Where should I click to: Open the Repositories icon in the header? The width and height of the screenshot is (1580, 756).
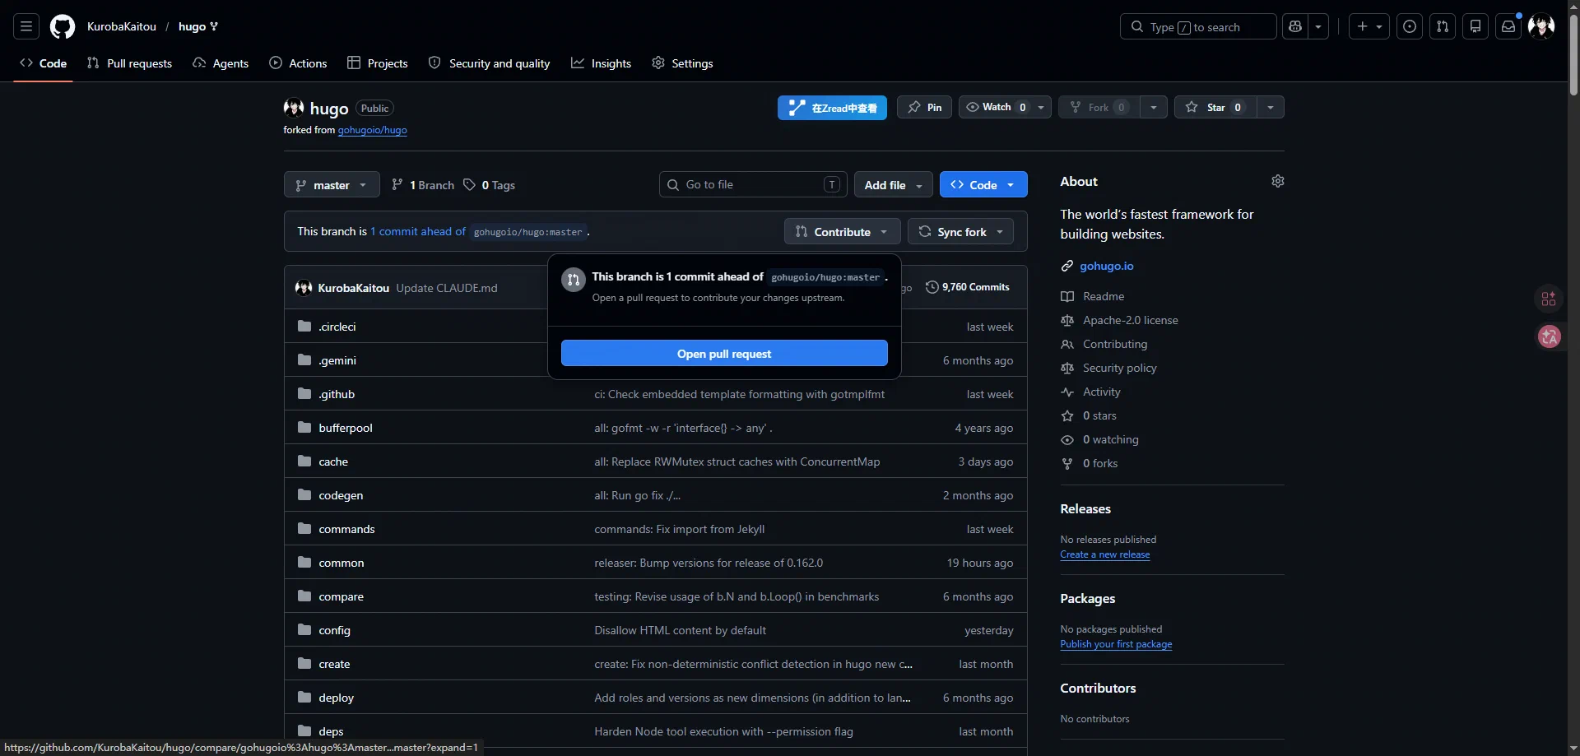click(1475, 26)
